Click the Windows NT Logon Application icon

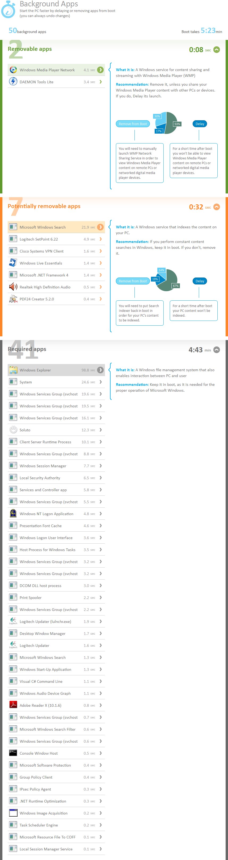(13, 514)
